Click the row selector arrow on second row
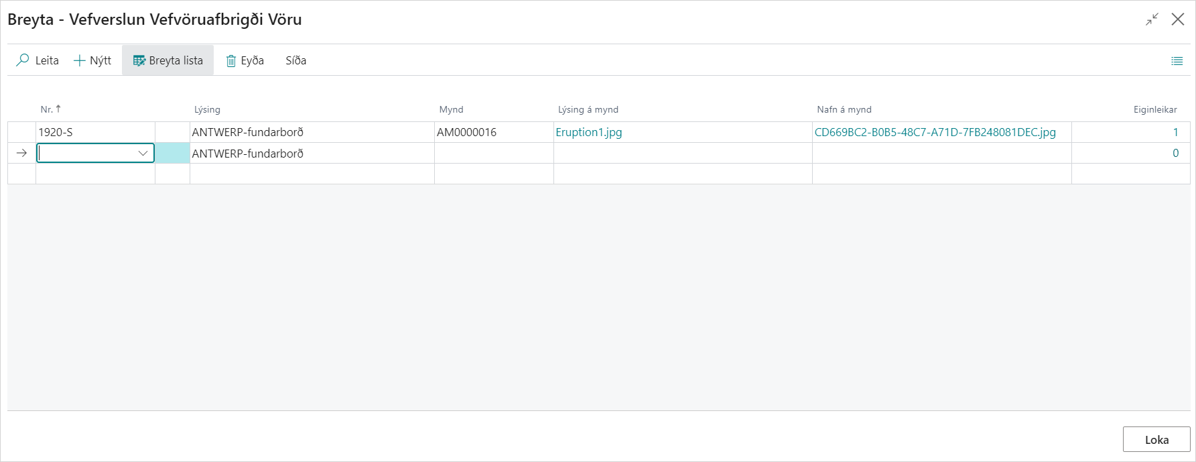 coord(21,154)
